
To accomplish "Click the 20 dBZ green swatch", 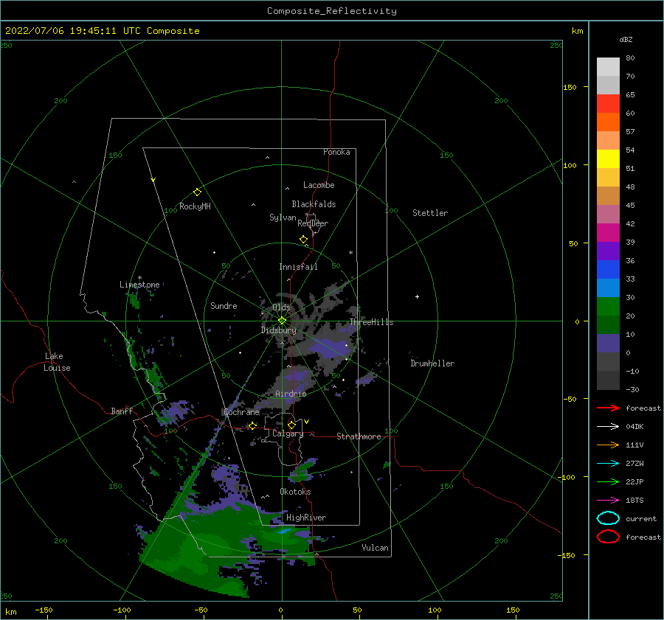I will click(x=608, y=324).
